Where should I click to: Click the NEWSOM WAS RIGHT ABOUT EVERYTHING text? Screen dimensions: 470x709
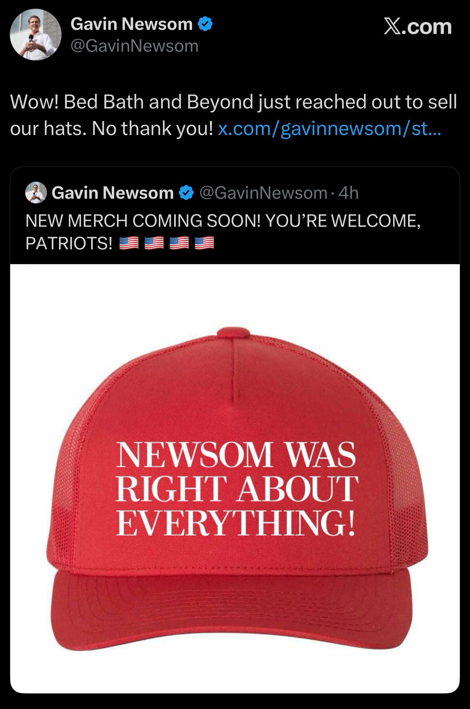pos(236,488)
